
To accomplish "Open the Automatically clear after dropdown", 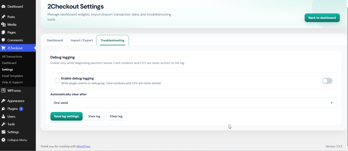I will click(193, 103).
